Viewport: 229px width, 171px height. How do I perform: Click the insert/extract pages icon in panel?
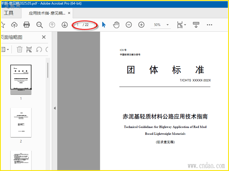(x=29, y=49)
